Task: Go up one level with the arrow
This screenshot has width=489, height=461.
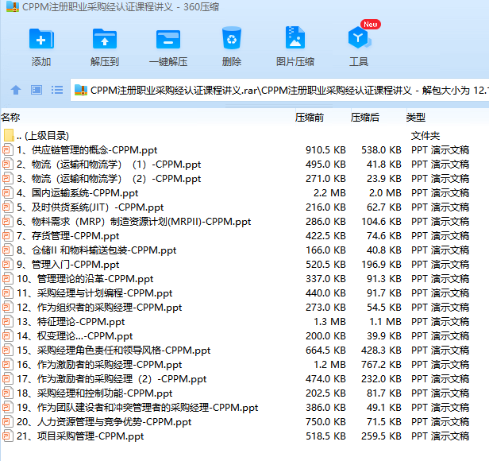Action: pos(16,90)
